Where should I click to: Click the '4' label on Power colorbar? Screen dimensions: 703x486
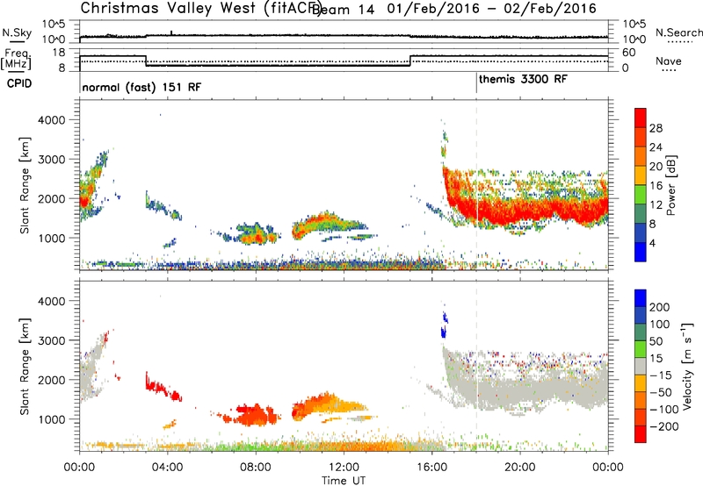pyautogui.click(x=652, y=243)
